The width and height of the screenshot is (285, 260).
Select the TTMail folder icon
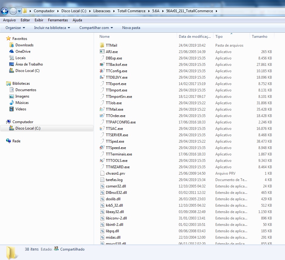click(102, 45)
